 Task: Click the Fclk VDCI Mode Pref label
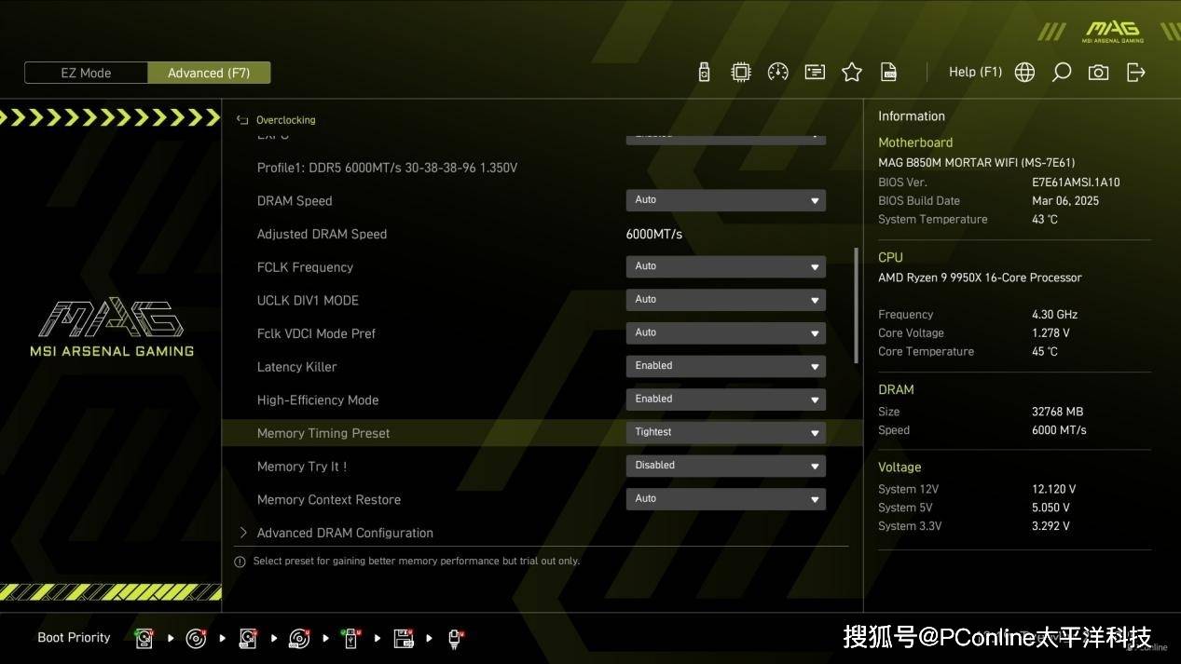pyautogui.click(x=316, y=333)
